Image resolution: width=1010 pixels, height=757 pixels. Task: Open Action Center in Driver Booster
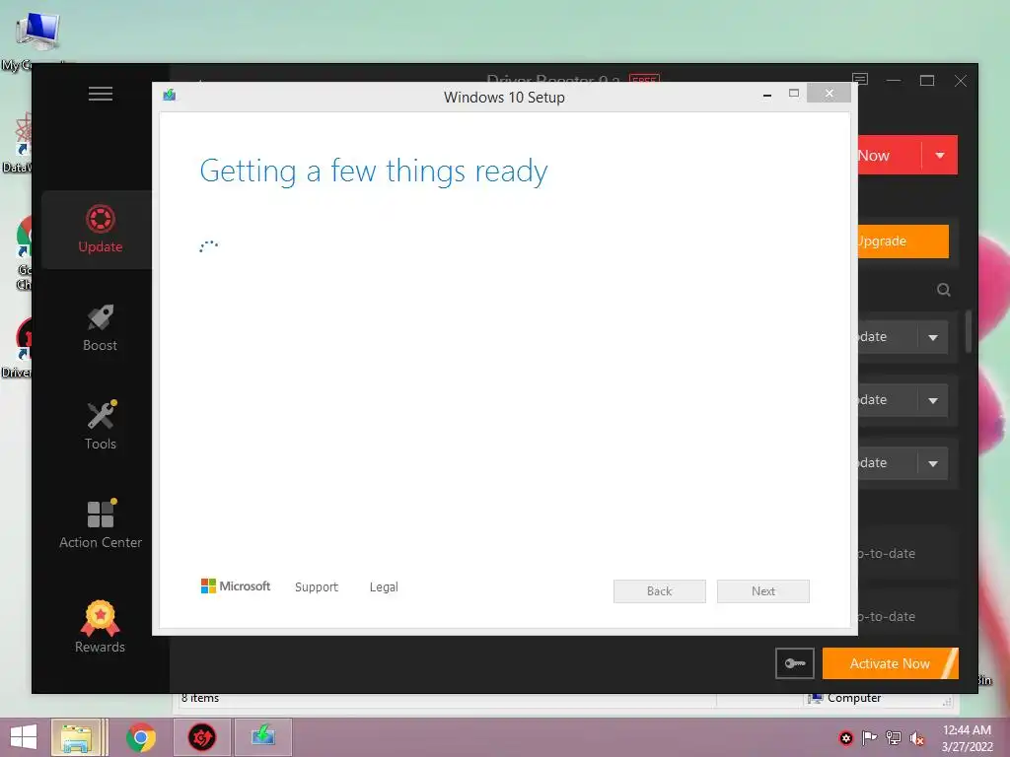click(100, 525)
